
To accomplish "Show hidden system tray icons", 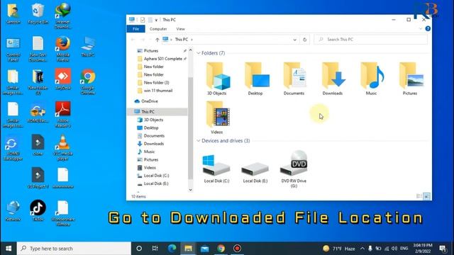I will point(362,249).
